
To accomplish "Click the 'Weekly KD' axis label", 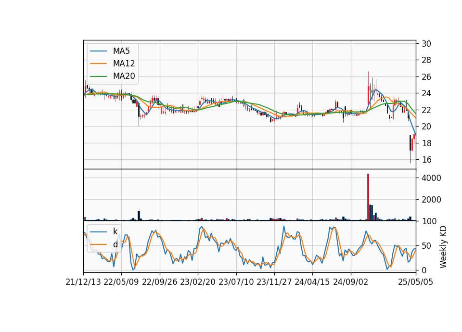I will [x=443, y=247].
